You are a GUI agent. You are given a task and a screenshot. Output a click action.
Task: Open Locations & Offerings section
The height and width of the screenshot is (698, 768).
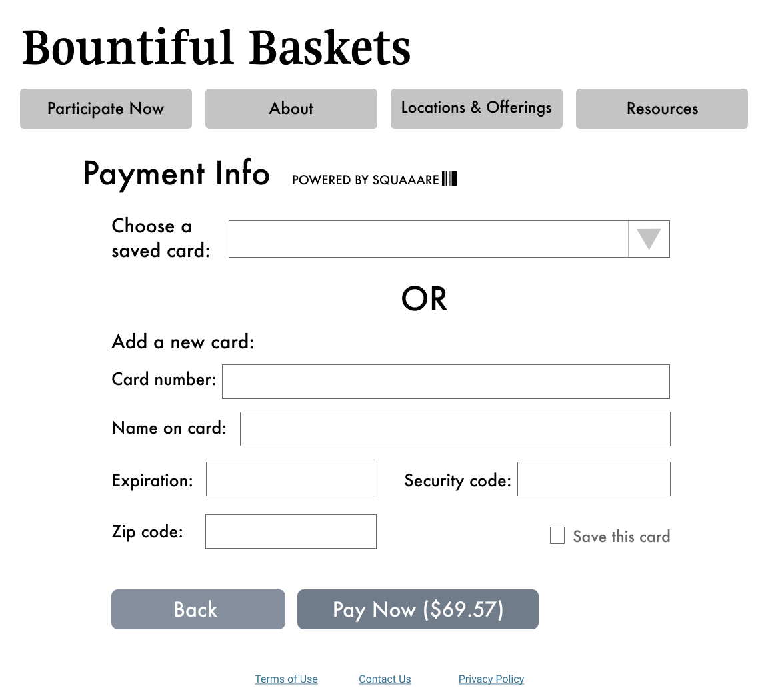477,109
